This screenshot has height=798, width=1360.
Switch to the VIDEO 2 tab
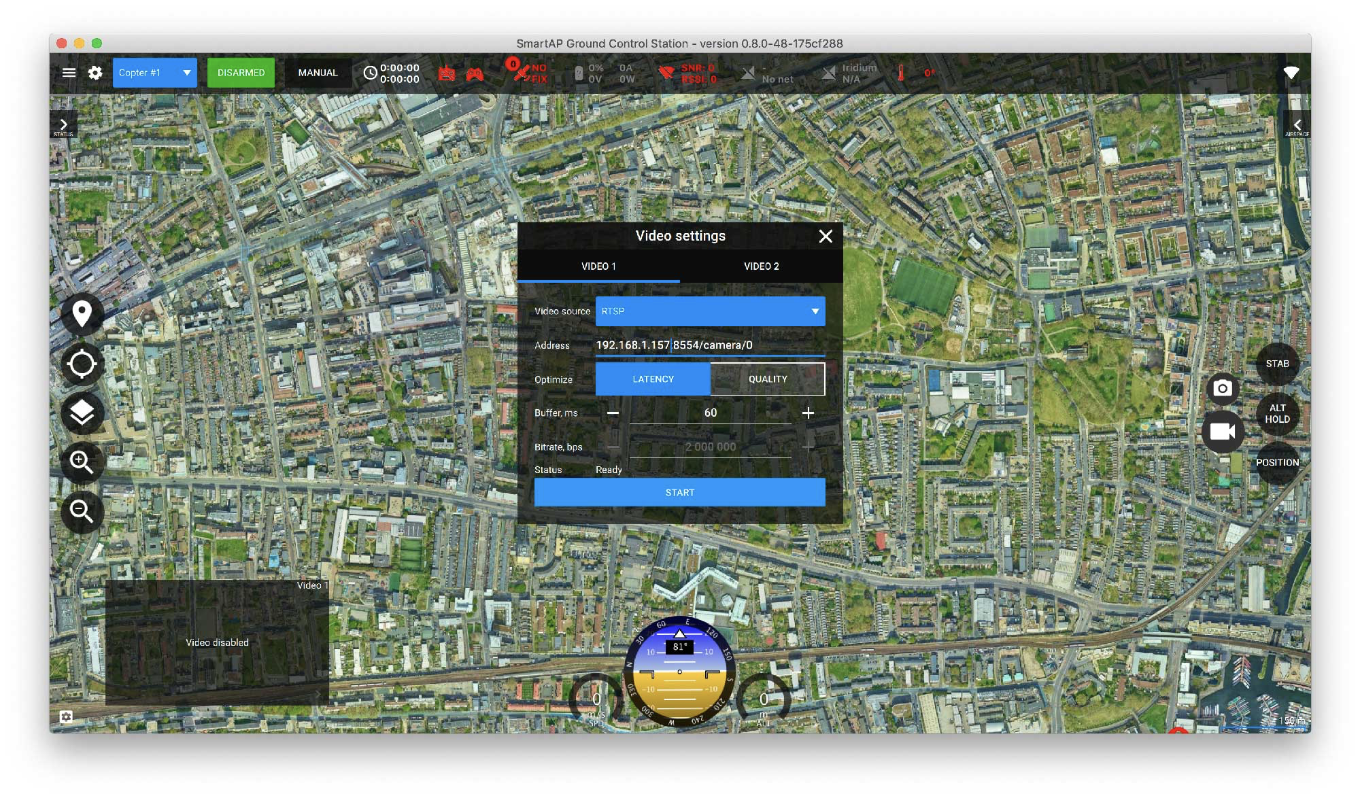tap(762, 266)
